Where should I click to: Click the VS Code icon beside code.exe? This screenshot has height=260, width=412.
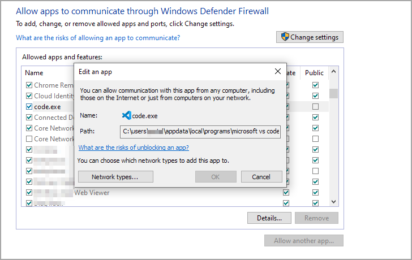tap(126, 115)
